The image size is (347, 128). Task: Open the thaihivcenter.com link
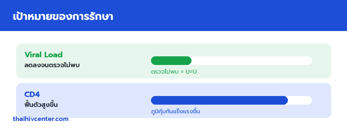[x=41, y=119]
